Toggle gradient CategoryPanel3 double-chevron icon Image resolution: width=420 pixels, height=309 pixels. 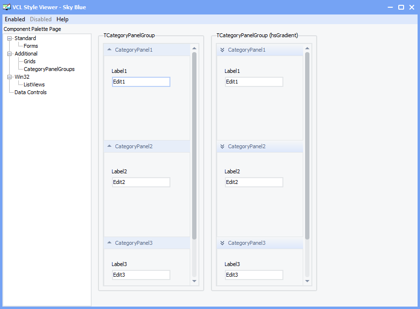223,243
